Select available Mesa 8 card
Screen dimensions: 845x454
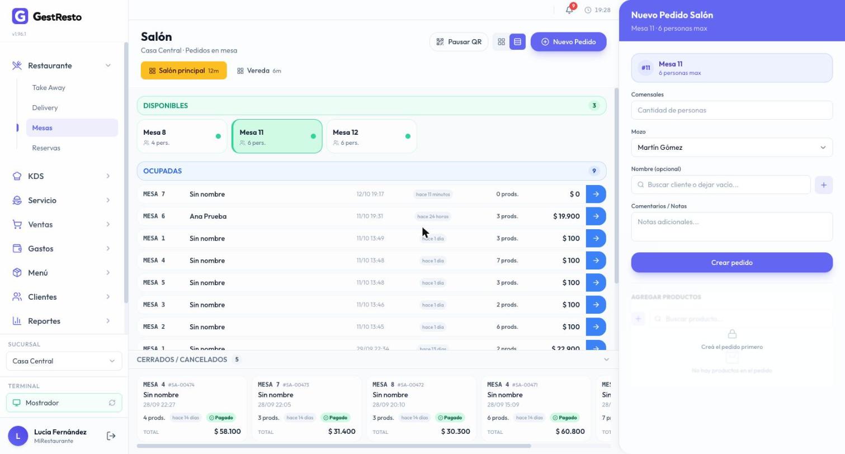182,136
